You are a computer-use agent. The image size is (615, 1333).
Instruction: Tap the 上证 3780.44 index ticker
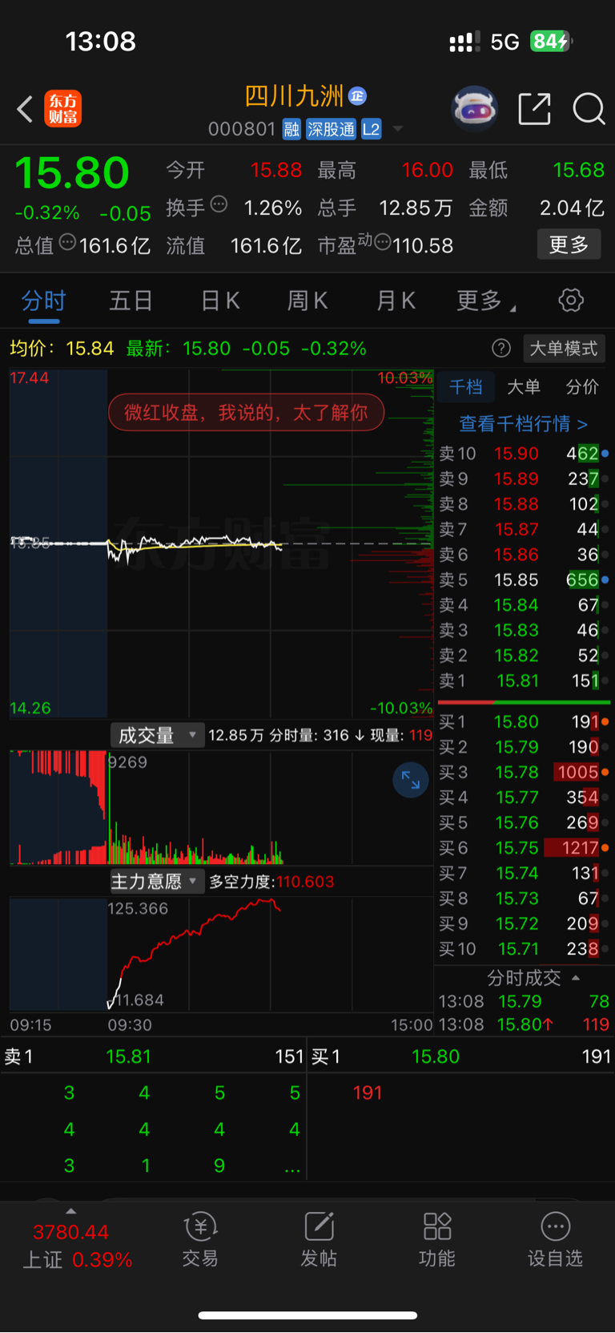(78, 1246)
